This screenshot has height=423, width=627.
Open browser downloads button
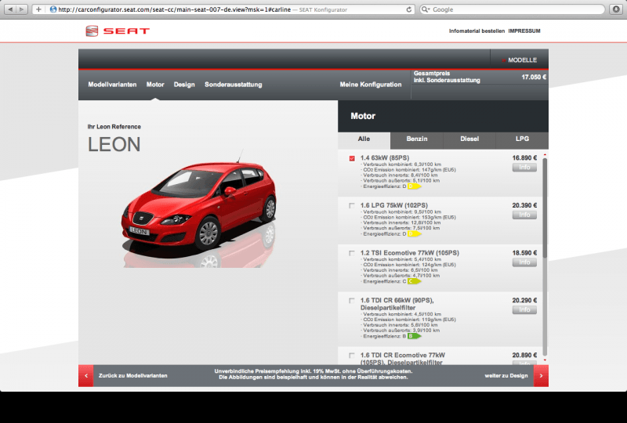pyautogui.click(x=616, y=9)
